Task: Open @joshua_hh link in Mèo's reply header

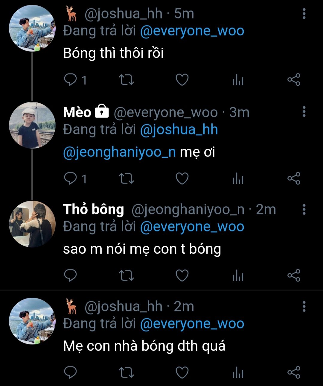Action: click(x=179, y=130)
